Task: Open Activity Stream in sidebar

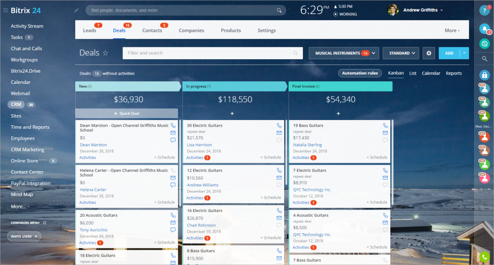Action: coord(27,26)
